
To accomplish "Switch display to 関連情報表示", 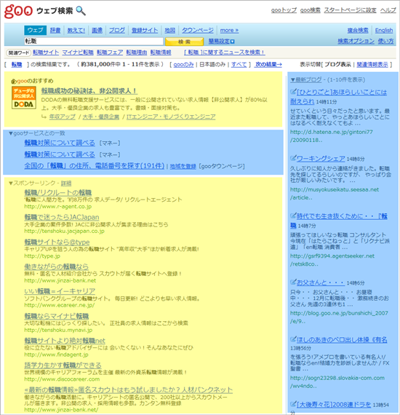I will click(372, 64).
